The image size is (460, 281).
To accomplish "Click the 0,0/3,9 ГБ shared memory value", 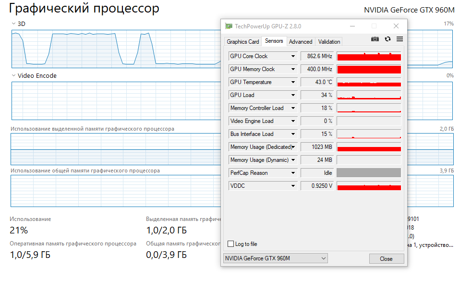I will coord(166,255).
